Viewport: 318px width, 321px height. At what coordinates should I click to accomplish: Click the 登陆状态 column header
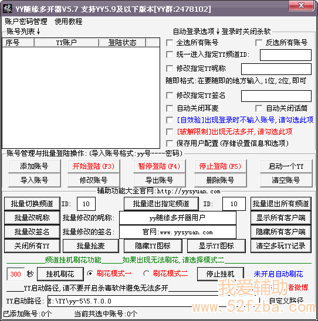[123, 43]
